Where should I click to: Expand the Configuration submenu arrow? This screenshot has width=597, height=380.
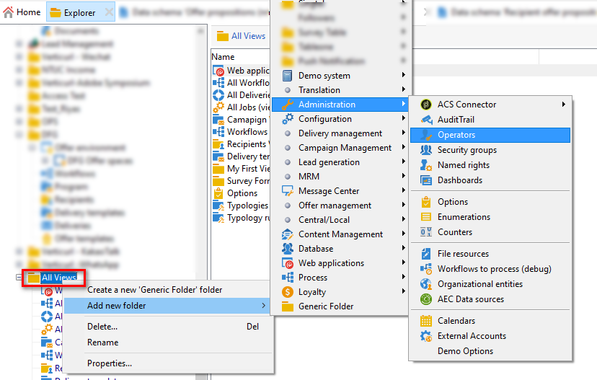pos(404,119)
